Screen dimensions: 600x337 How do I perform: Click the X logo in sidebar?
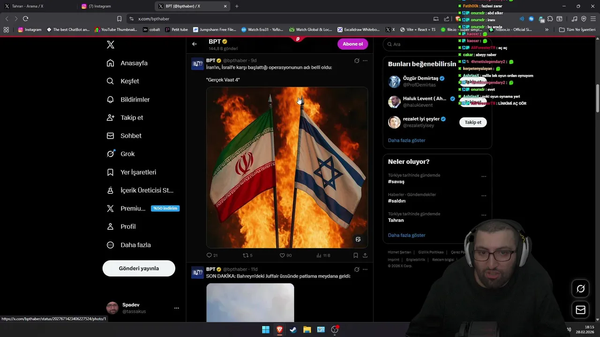tap(110, 44)
